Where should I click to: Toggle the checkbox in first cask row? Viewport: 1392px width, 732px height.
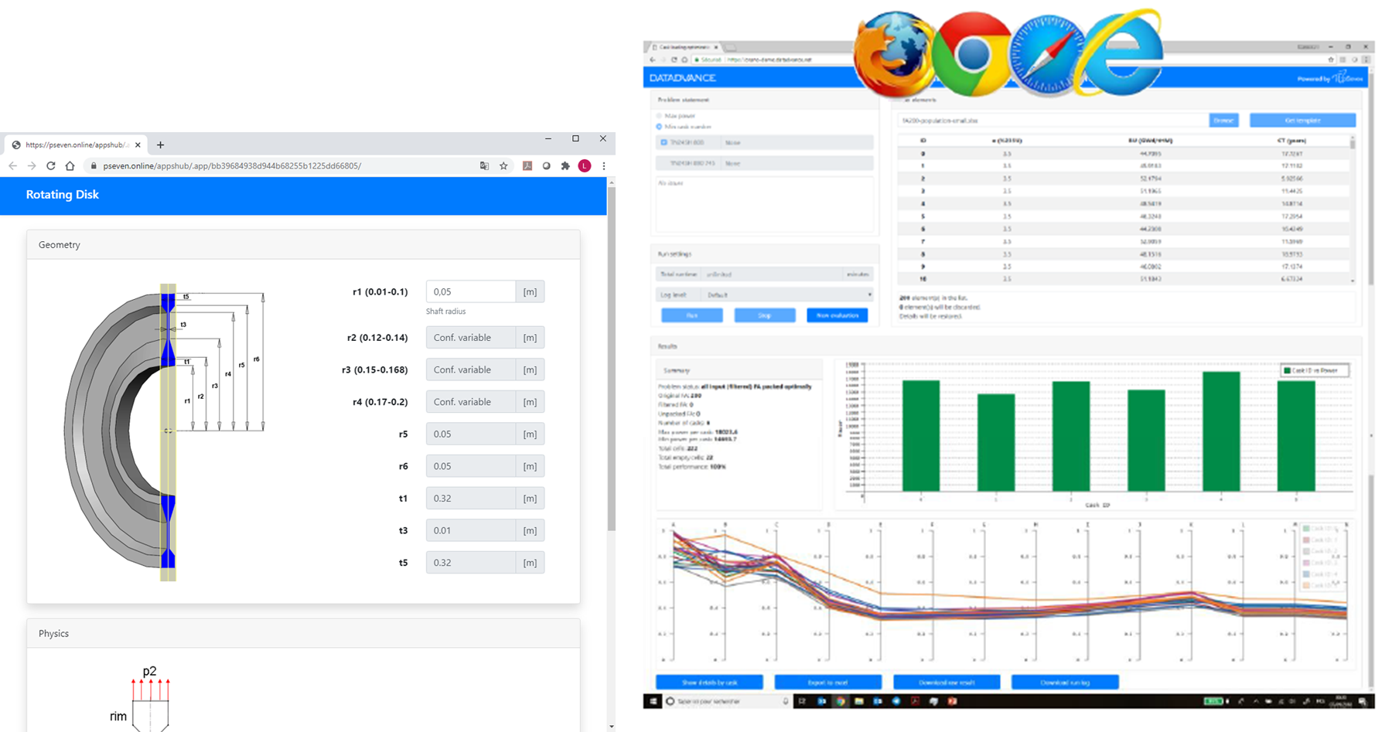coord(664,142)
